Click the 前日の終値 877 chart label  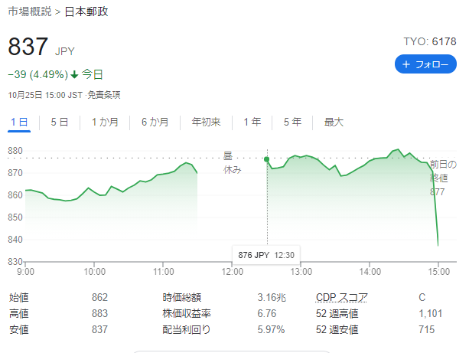tap(443, 178)
